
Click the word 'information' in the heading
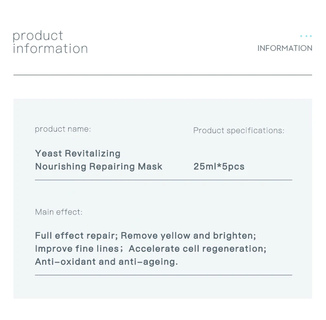pyautogui.click(x=50, y=49)
